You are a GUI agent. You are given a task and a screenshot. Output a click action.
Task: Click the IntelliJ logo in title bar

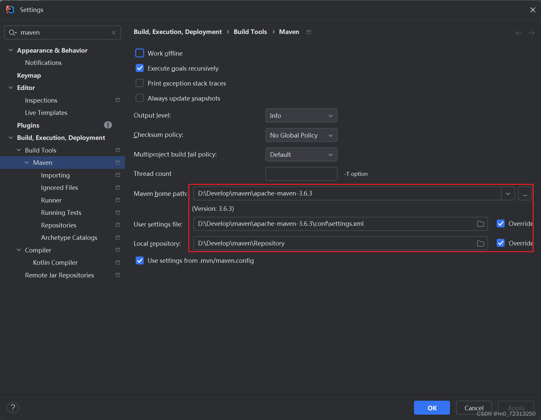point(10,10)
